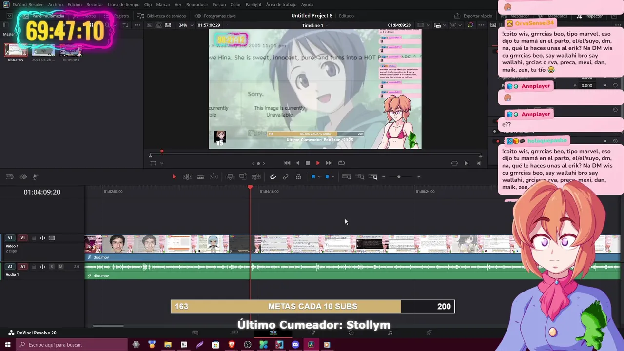Click Detail zoom icon
The width and height of the screenshot is (624, 351).
(361, 177)
